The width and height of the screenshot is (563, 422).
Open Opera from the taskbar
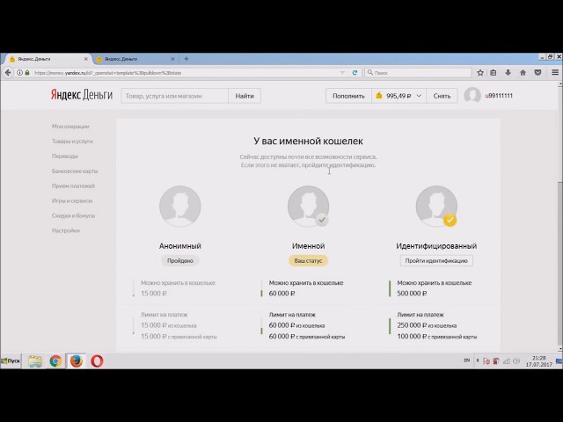[97, 361]
